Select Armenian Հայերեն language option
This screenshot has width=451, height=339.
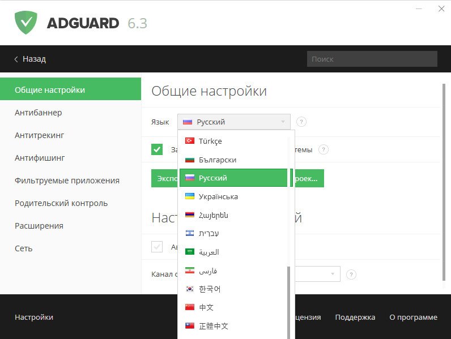point(233,215)
